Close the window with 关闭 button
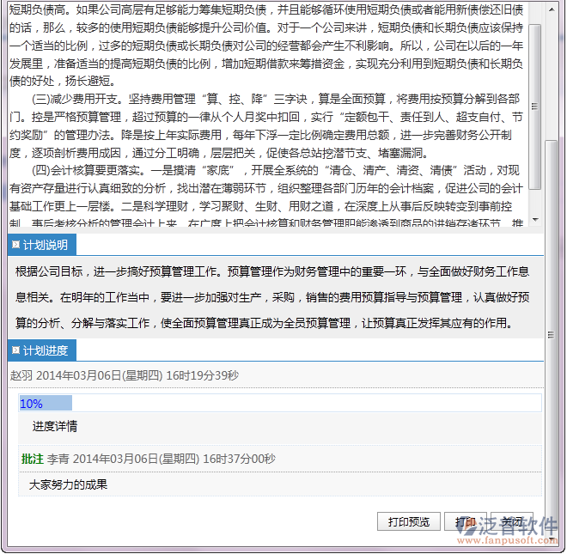Screen dimensions: 567x554 point(512,521)
